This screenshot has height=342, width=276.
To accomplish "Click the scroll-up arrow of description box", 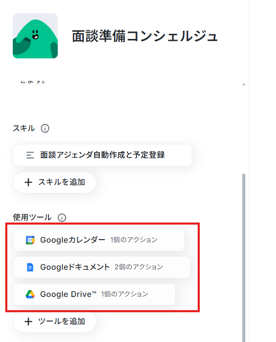I will click(244, 84).
